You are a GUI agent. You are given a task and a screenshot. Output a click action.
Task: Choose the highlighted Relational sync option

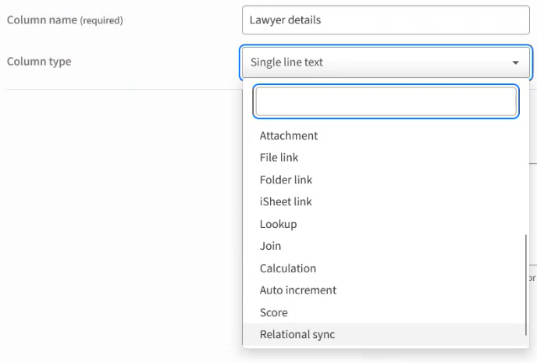click(x=297, y=334)
